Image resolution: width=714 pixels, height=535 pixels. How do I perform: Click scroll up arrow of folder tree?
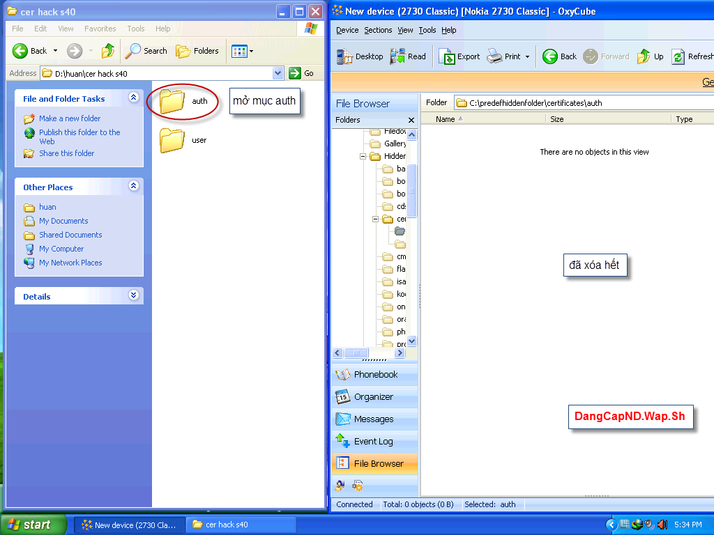point(411,134)
